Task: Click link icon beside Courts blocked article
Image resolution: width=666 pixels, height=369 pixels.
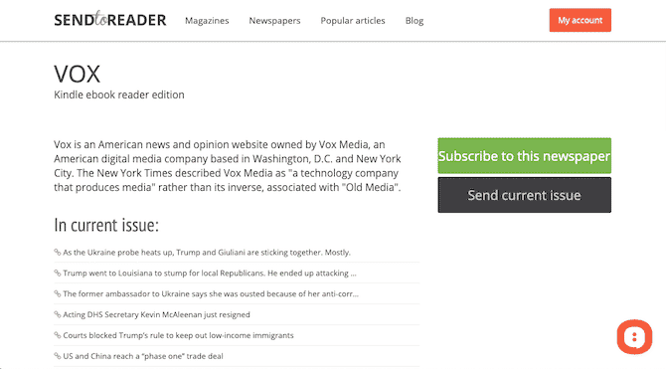Action: click(58, 335)
